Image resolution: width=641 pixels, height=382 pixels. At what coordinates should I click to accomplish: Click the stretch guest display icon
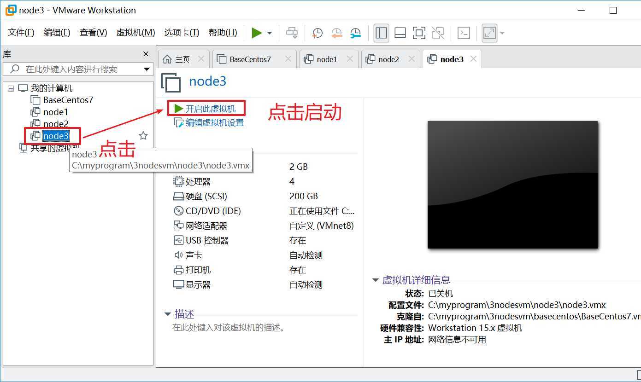point(489,33)
